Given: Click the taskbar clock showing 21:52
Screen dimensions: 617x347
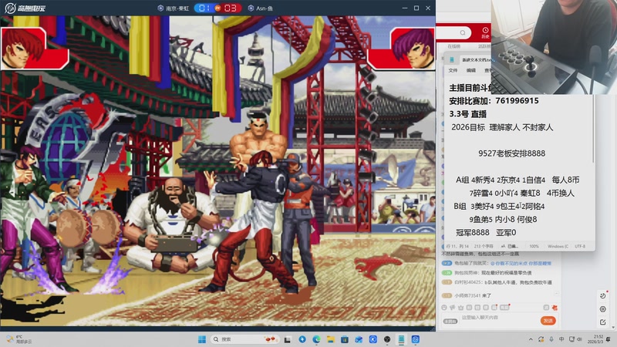Looking at the screenshot, I should tap(595, 339).
